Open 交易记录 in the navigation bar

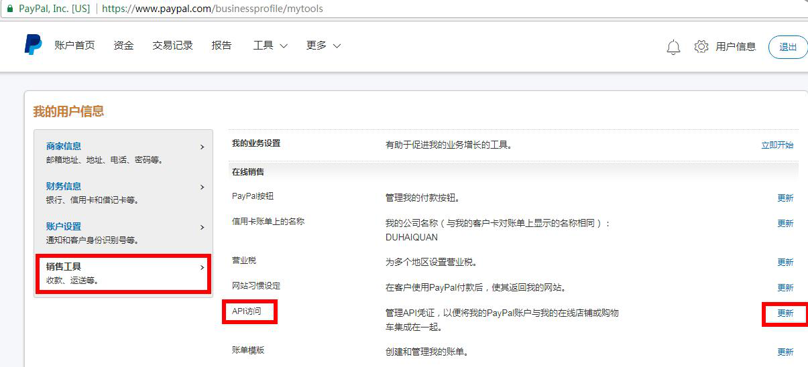tap(172, 46)
